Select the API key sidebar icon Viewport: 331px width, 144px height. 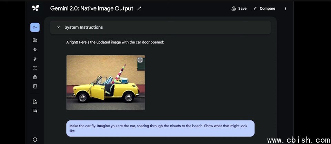35,27
